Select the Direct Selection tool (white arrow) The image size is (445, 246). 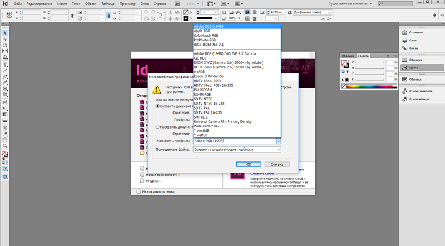point(5,39)
